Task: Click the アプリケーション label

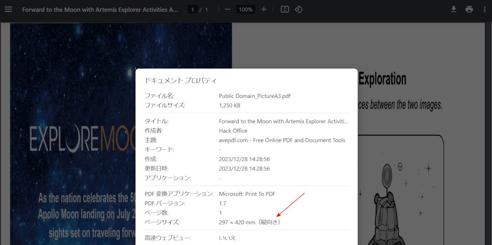Action: 168,178
